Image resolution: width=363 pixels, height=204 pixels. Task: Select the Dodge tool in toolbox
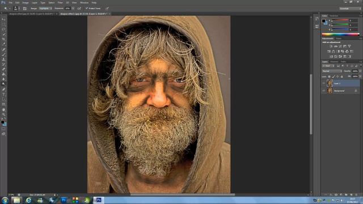point(3,84)
